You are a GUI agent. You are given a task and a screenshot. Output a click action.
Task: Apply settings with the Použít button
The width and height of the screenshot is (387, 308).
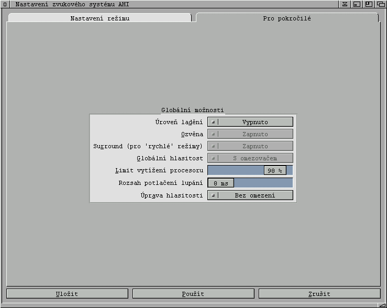coord(193,294)
